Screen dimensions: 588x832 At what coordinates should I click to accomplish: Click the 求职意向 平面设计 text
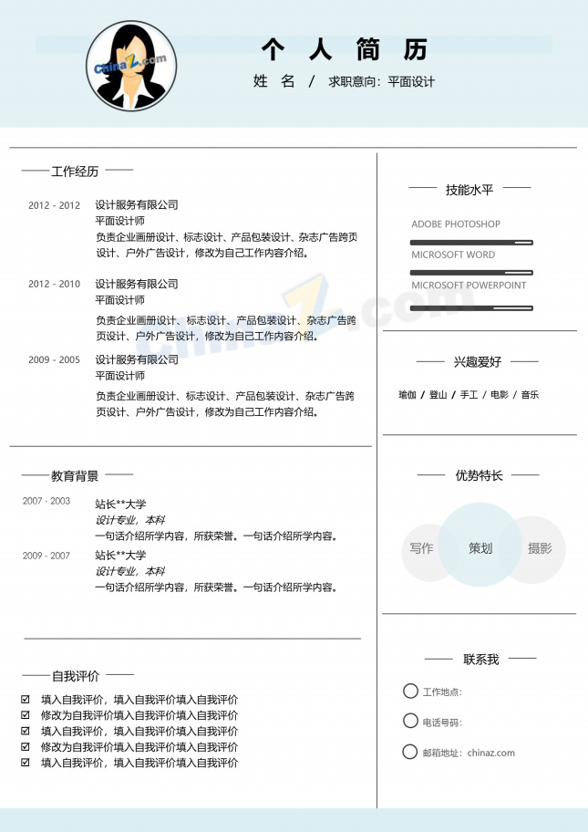click(x=382, y=82)
